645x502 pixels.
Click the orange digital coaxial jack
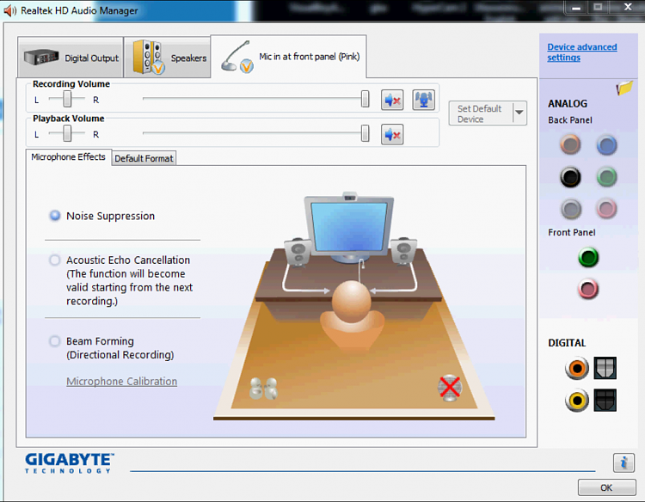coord(577,369)
